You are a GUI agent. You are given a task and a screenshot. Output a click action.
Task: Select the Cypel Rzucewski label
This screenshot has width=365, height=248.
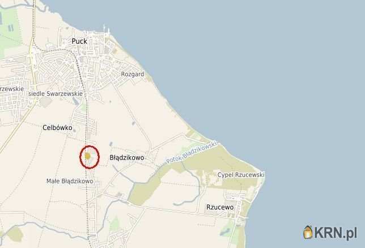(x=241, y=175)
